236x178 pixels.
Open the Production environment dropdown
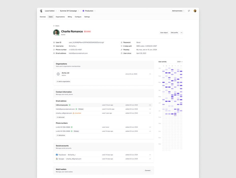pos(89,11)
